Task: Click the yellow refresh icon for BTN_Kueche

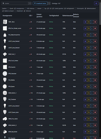Action: click(x=89, y=67)
